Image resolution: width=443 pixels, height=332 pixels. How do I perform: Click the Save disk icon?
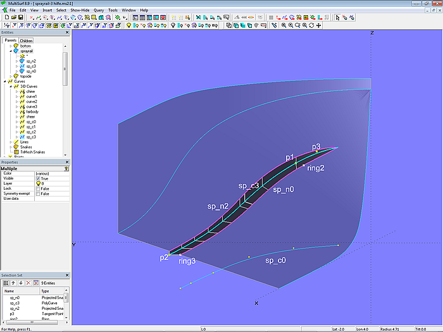(20, 18)
